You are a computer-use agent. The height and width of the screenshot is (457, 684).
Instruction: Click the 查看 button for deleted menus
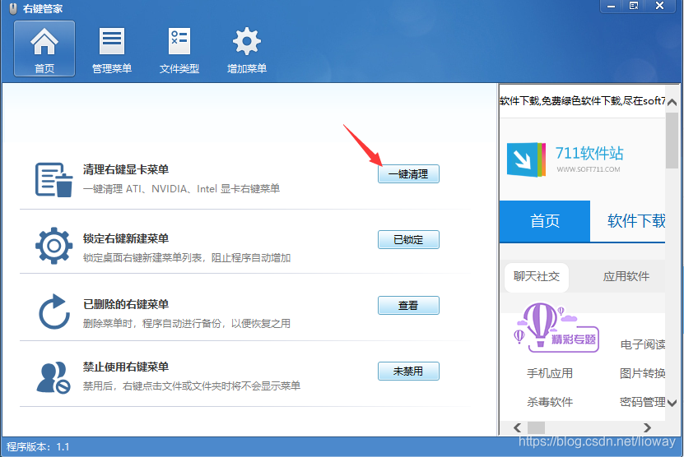408,306
